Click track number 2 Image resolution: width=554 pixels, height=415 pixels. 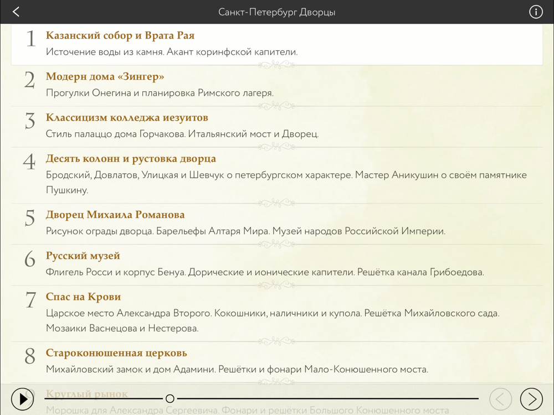click(30, 80)
